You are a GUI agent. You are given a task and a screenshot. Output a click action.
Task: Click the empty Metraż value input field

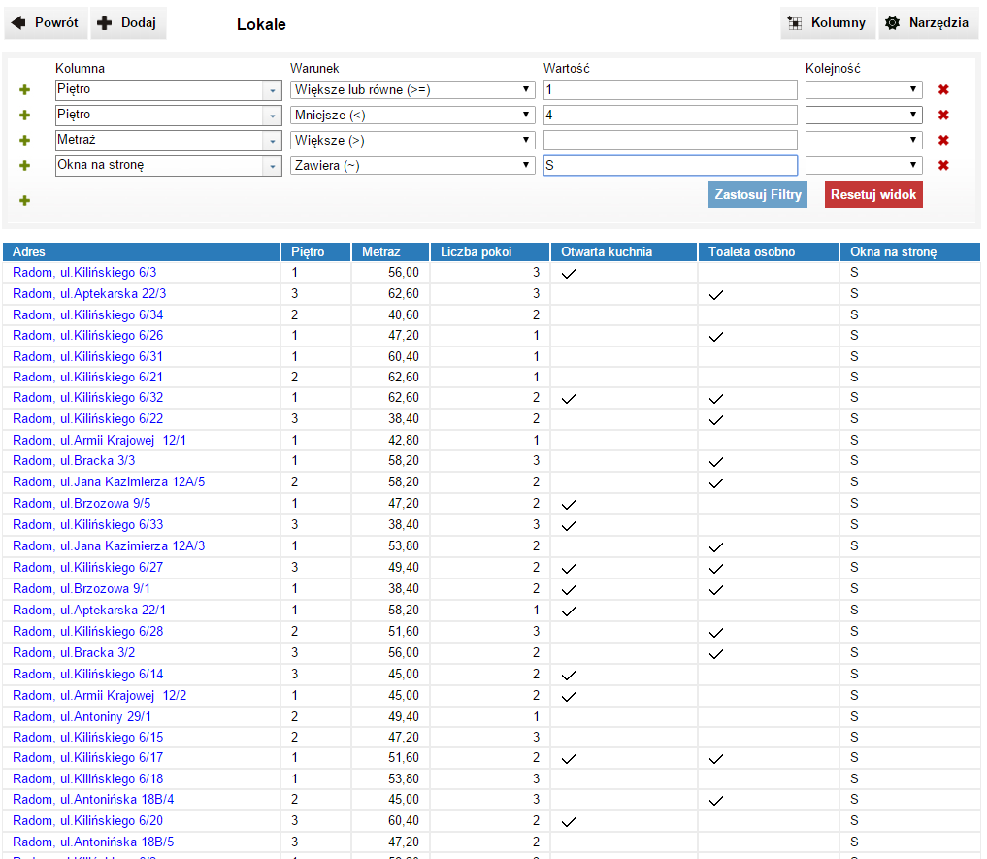[x=670, y=141]
